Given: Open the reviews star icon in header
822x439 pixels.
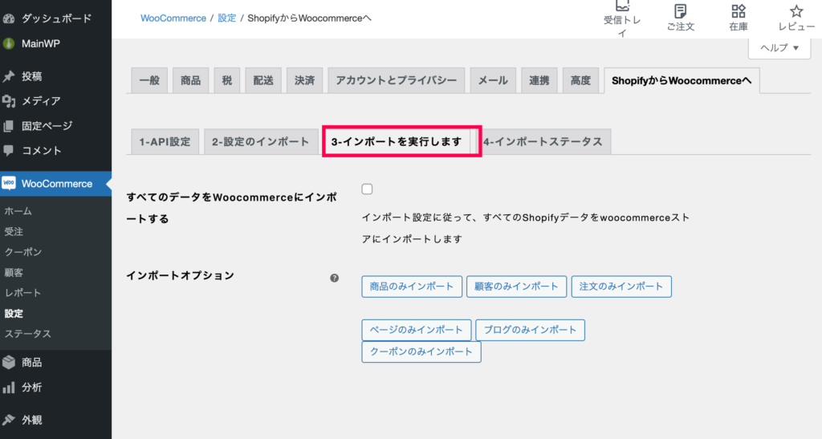Looking at the screenshot, I should (796, 10).
